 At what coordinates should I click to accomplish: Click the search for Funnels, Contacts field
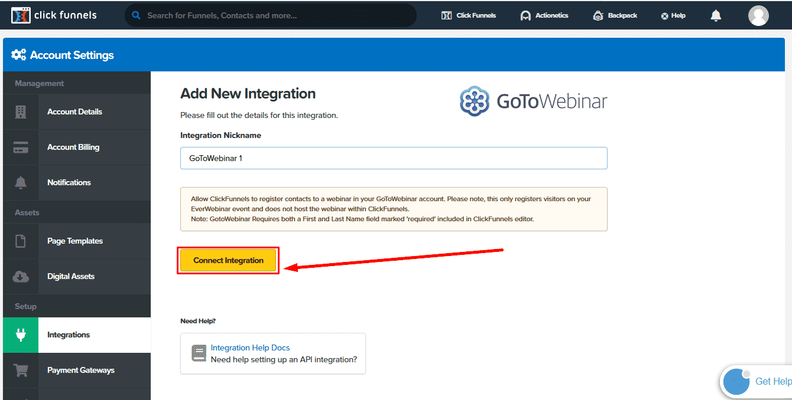[x=271, y=15]
